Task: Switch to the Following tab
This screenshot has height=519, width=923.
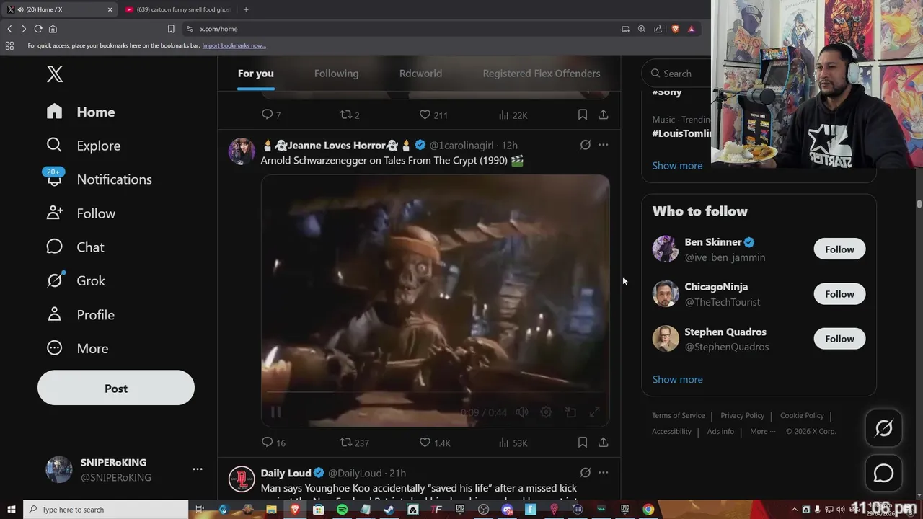Action: click(336, 74)
